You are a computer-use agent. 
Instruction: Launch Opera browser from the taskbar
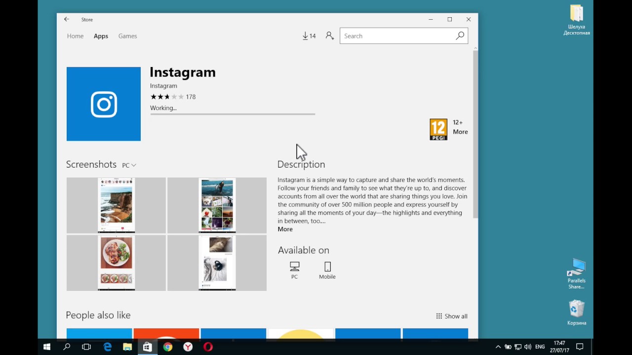tap(208, 347)
